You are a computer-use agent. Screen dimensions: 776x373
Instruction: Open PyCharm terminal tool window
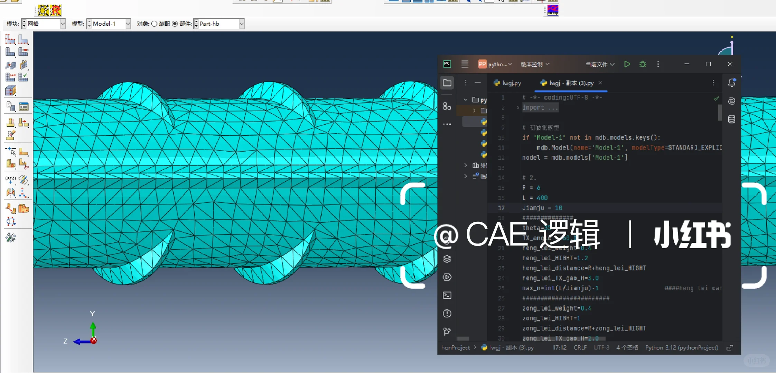coord(447,295)
